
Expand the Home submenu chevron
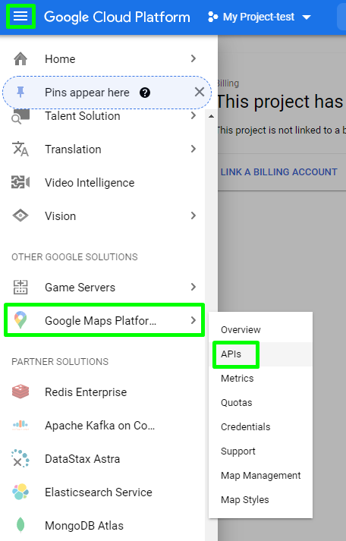(x=193, y=58)
